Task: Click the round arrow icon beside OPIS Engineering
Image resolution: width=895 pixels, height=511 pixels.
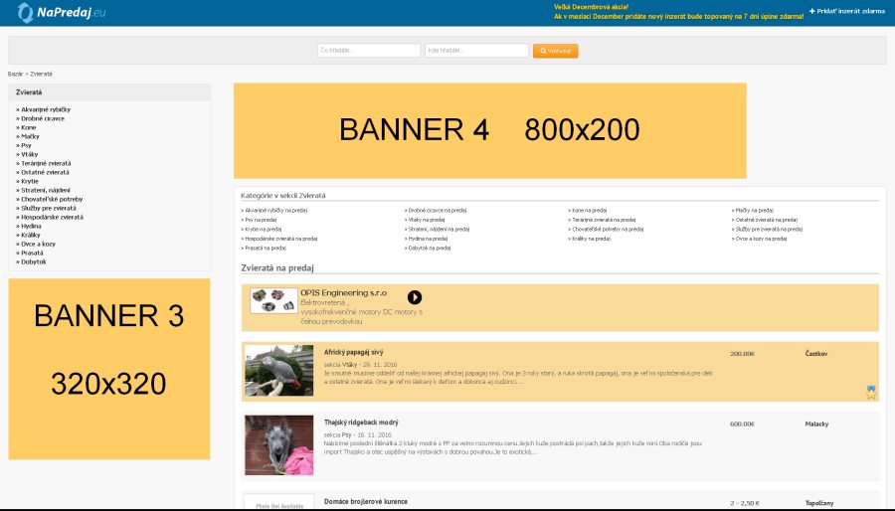Action: point(415,297)
